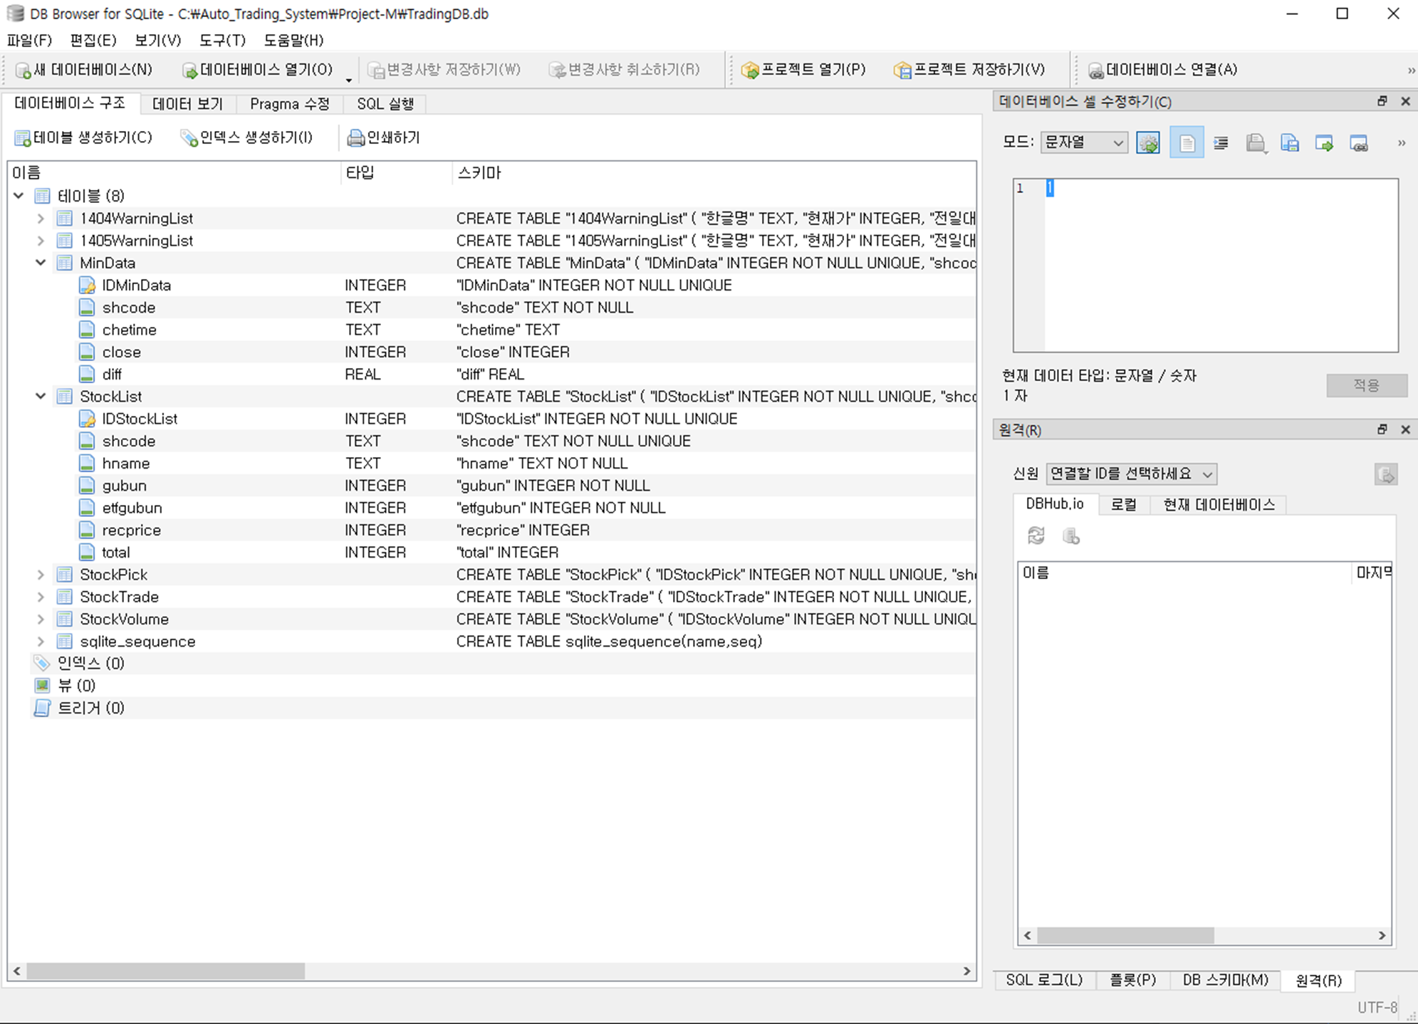Viewport: 1418px width, 1024px height.
Task: Select the DB 스키마(M) bottom tab
Action: point(1224,980)
